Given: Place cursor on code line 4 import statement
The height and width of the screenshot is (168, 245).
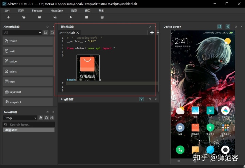Looking at the screenshot, I should tap(91, 48).
